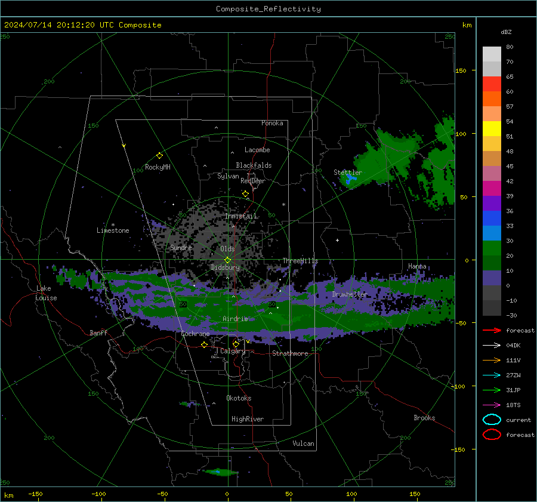Click the Sylvan label on map

[x=228, y=176]
